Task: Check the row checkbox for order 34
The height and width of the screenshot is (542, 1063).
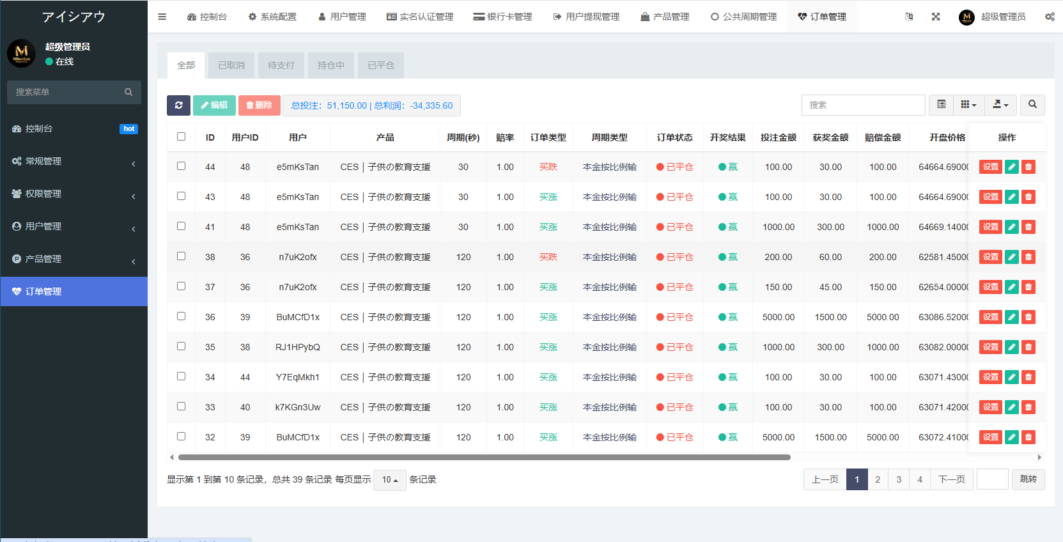Action: [182, 376]
